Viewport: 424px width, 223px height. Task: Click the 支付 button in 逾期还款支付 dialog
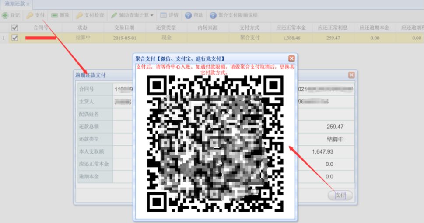pos(340,195)
